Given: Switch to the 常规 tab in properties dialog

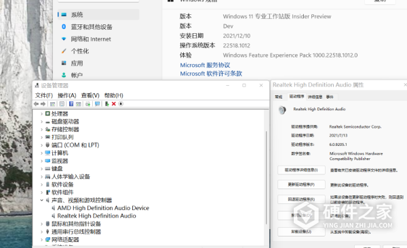Looking at the screenshot, I should click(x=279, y=97).
